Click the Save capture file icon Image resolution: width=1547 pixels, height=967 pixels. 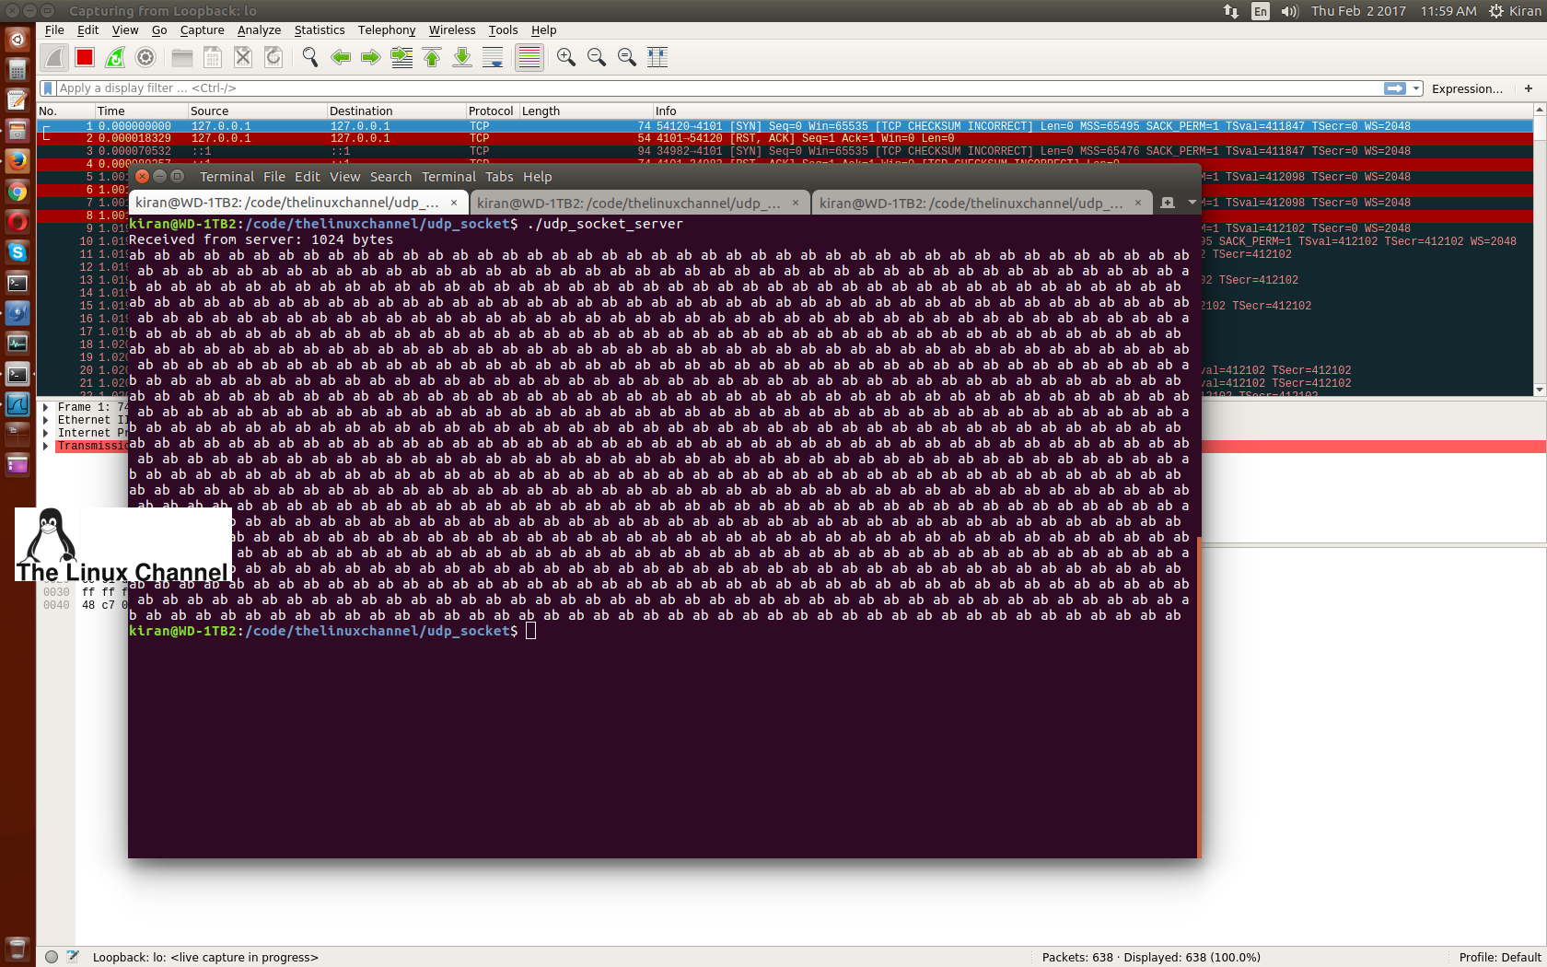213,57
